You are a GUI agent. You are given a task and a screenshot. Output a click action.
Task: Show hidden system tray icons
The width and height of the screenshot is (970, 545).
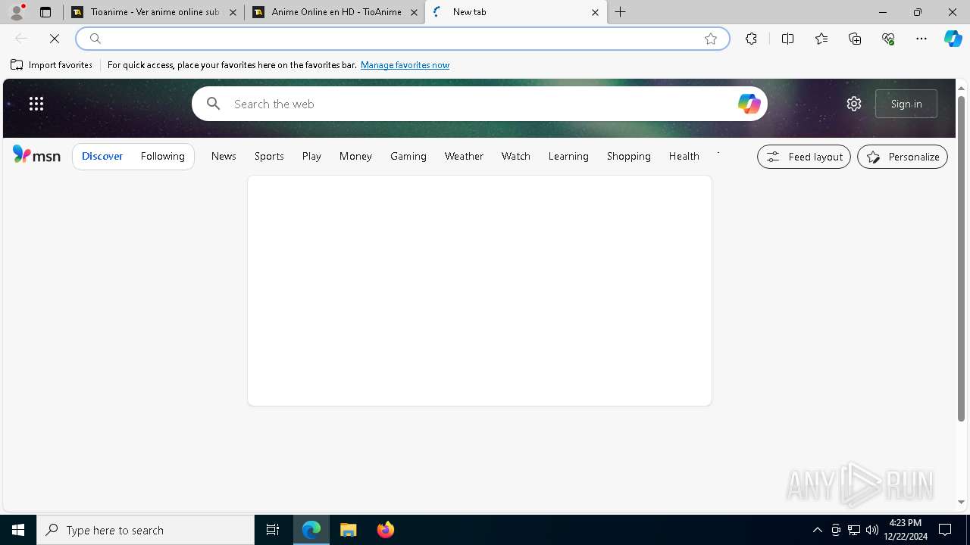[817, 530]
